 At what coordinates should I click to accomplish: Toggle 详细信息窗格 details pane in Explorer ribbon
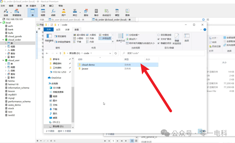[62, 42]
